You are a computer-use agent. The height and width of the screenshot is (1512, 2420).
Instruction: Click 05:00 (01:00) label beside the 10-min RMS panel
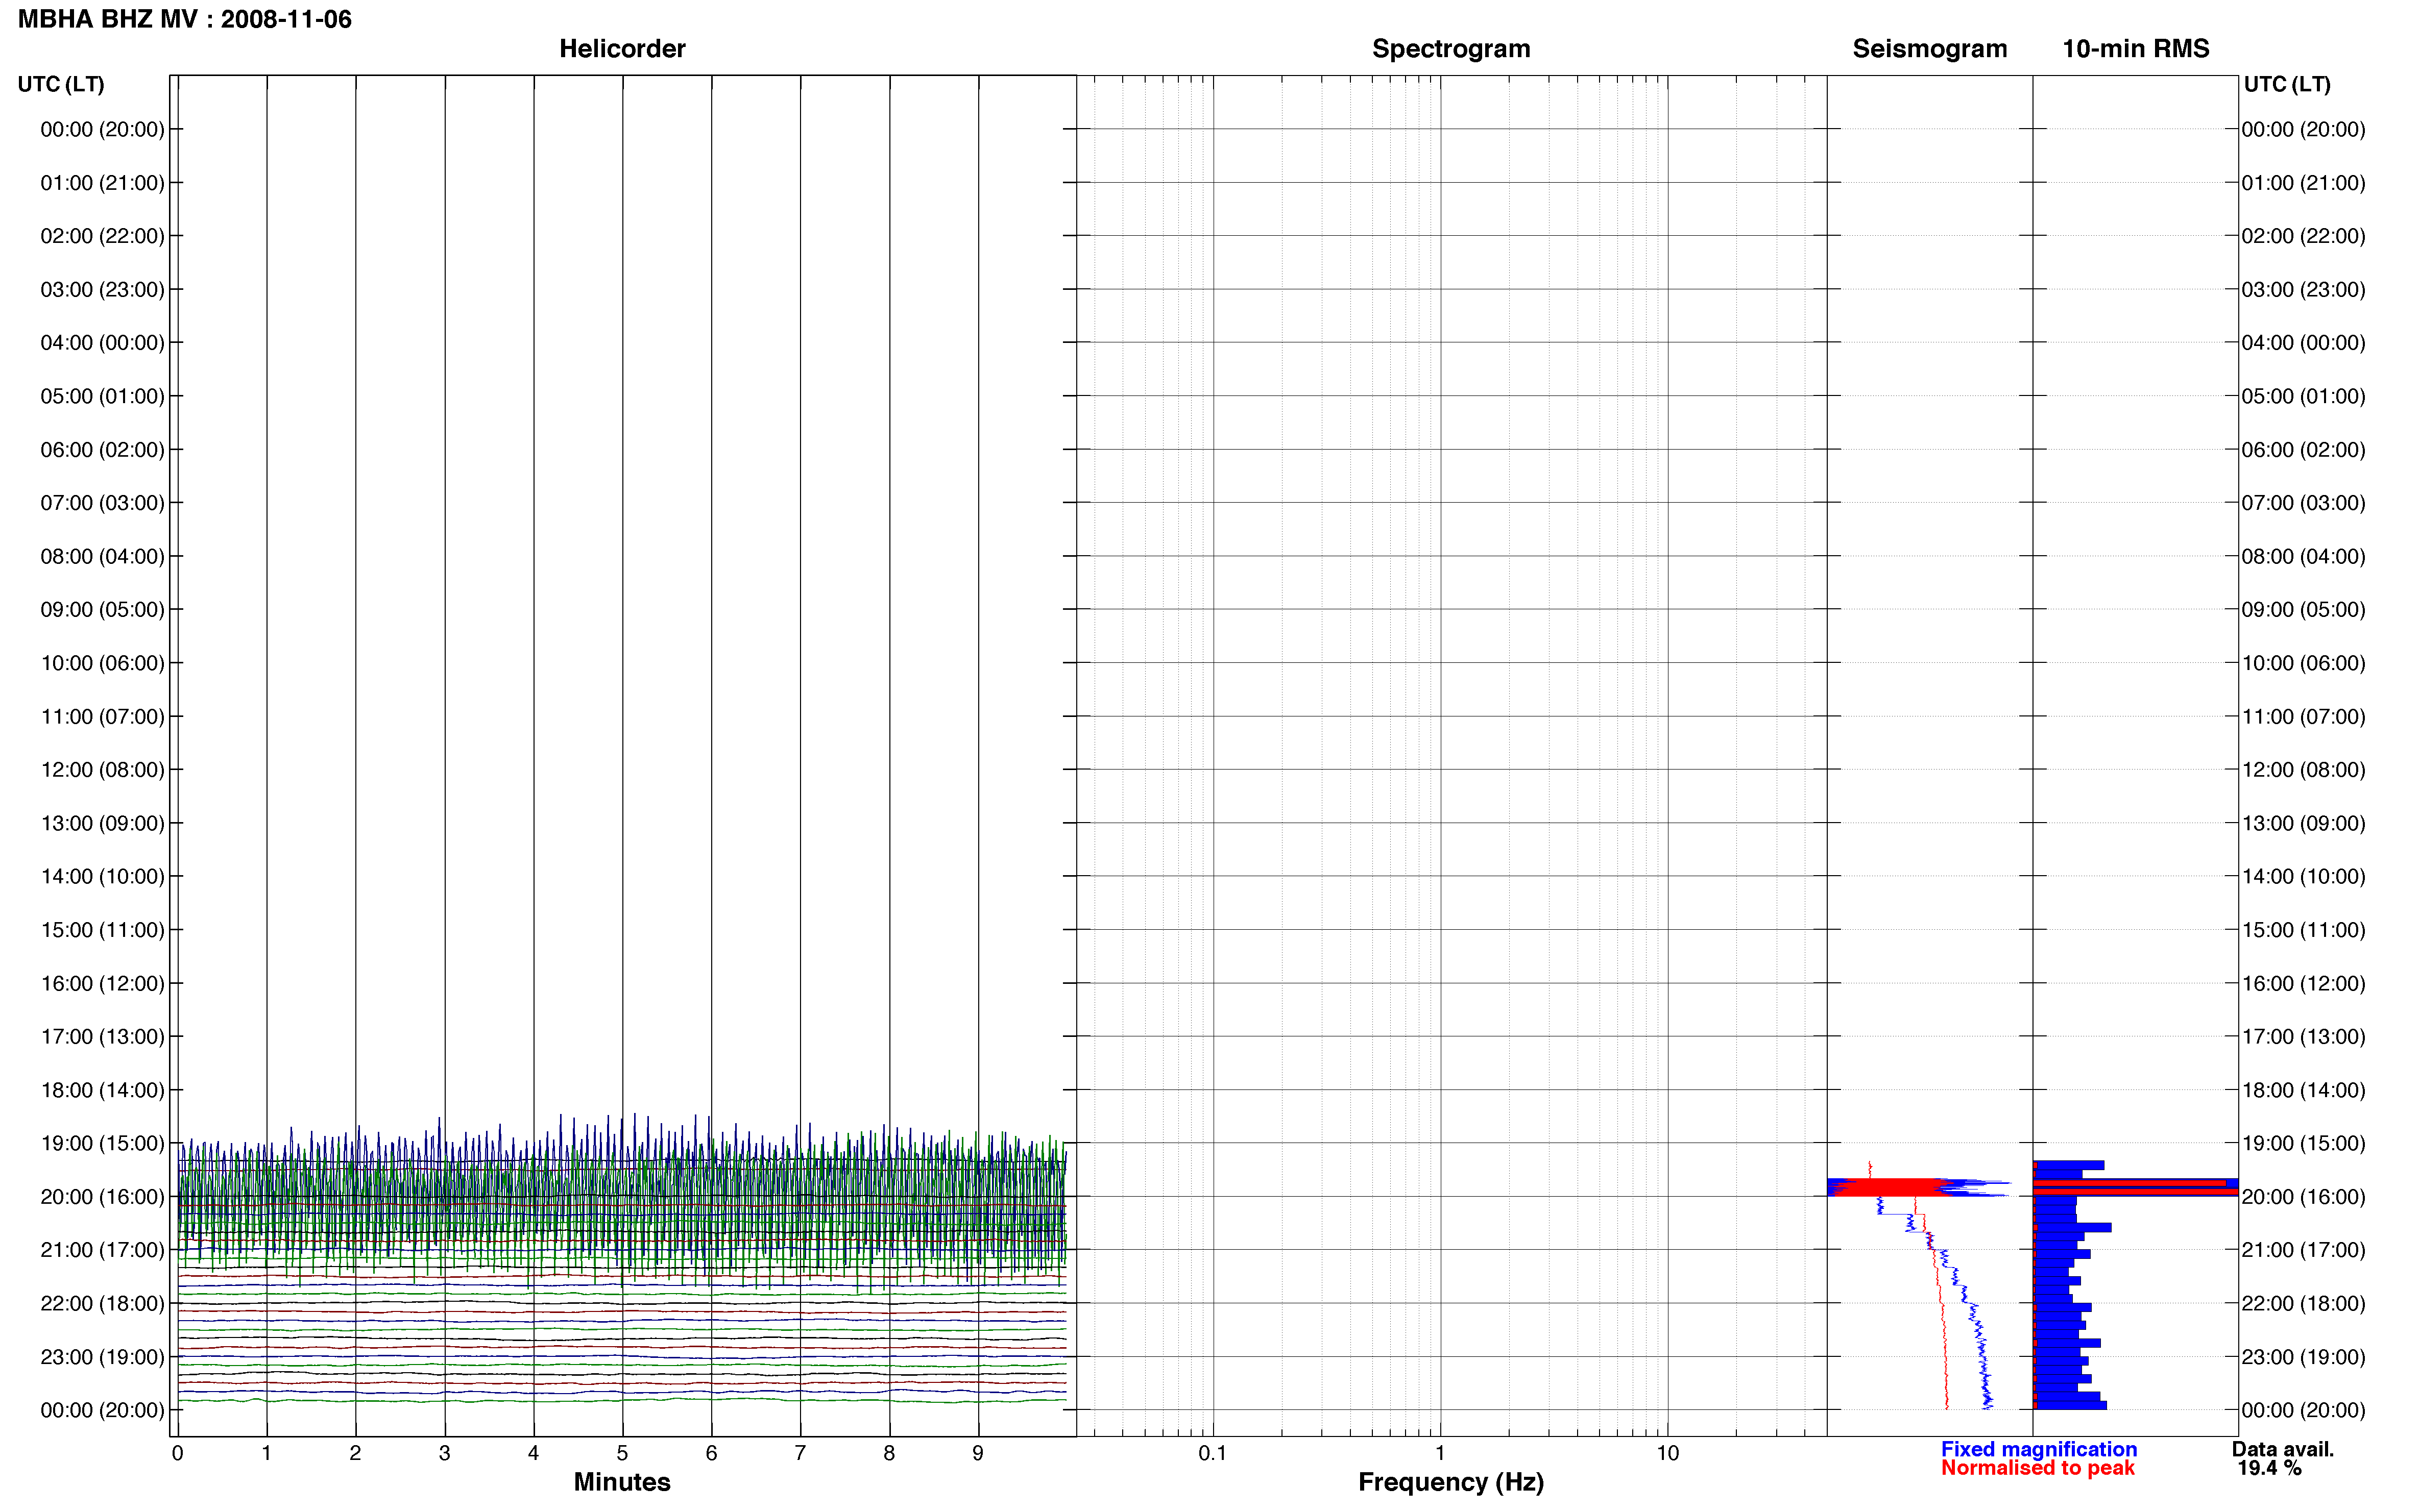(2303, 396)
